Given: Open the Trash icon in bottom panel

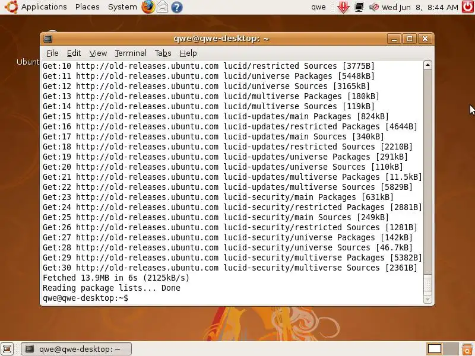Looking at the screenshot, I should pyautogui.click(x=467, y=349).
